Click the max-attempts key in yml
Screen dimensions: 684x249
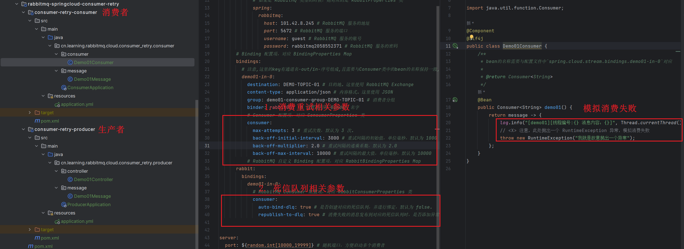point(269,130)
